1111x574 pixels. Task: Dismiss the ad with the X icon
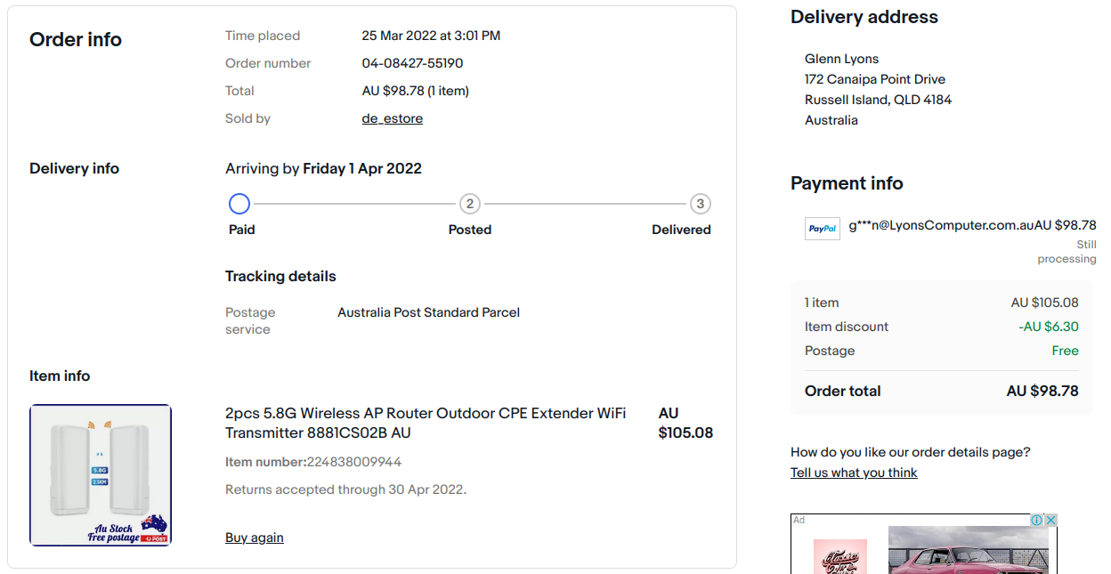1050,520
